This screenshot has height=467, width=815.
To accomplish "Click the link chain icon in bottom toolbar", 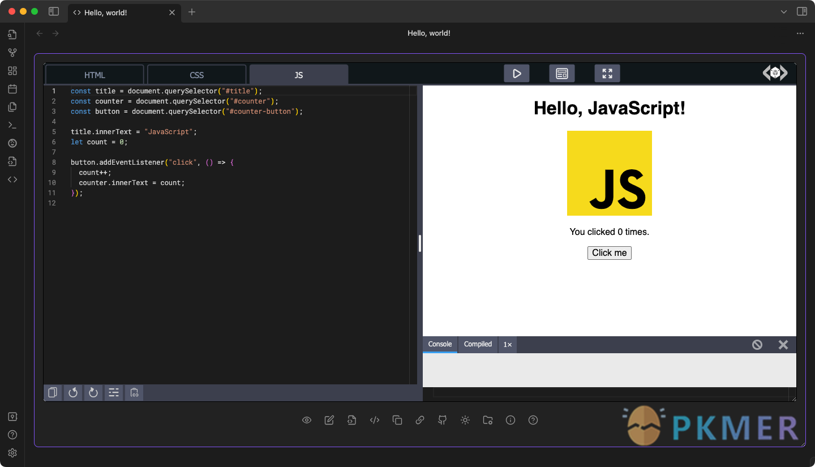I will (x=420, y=420).
